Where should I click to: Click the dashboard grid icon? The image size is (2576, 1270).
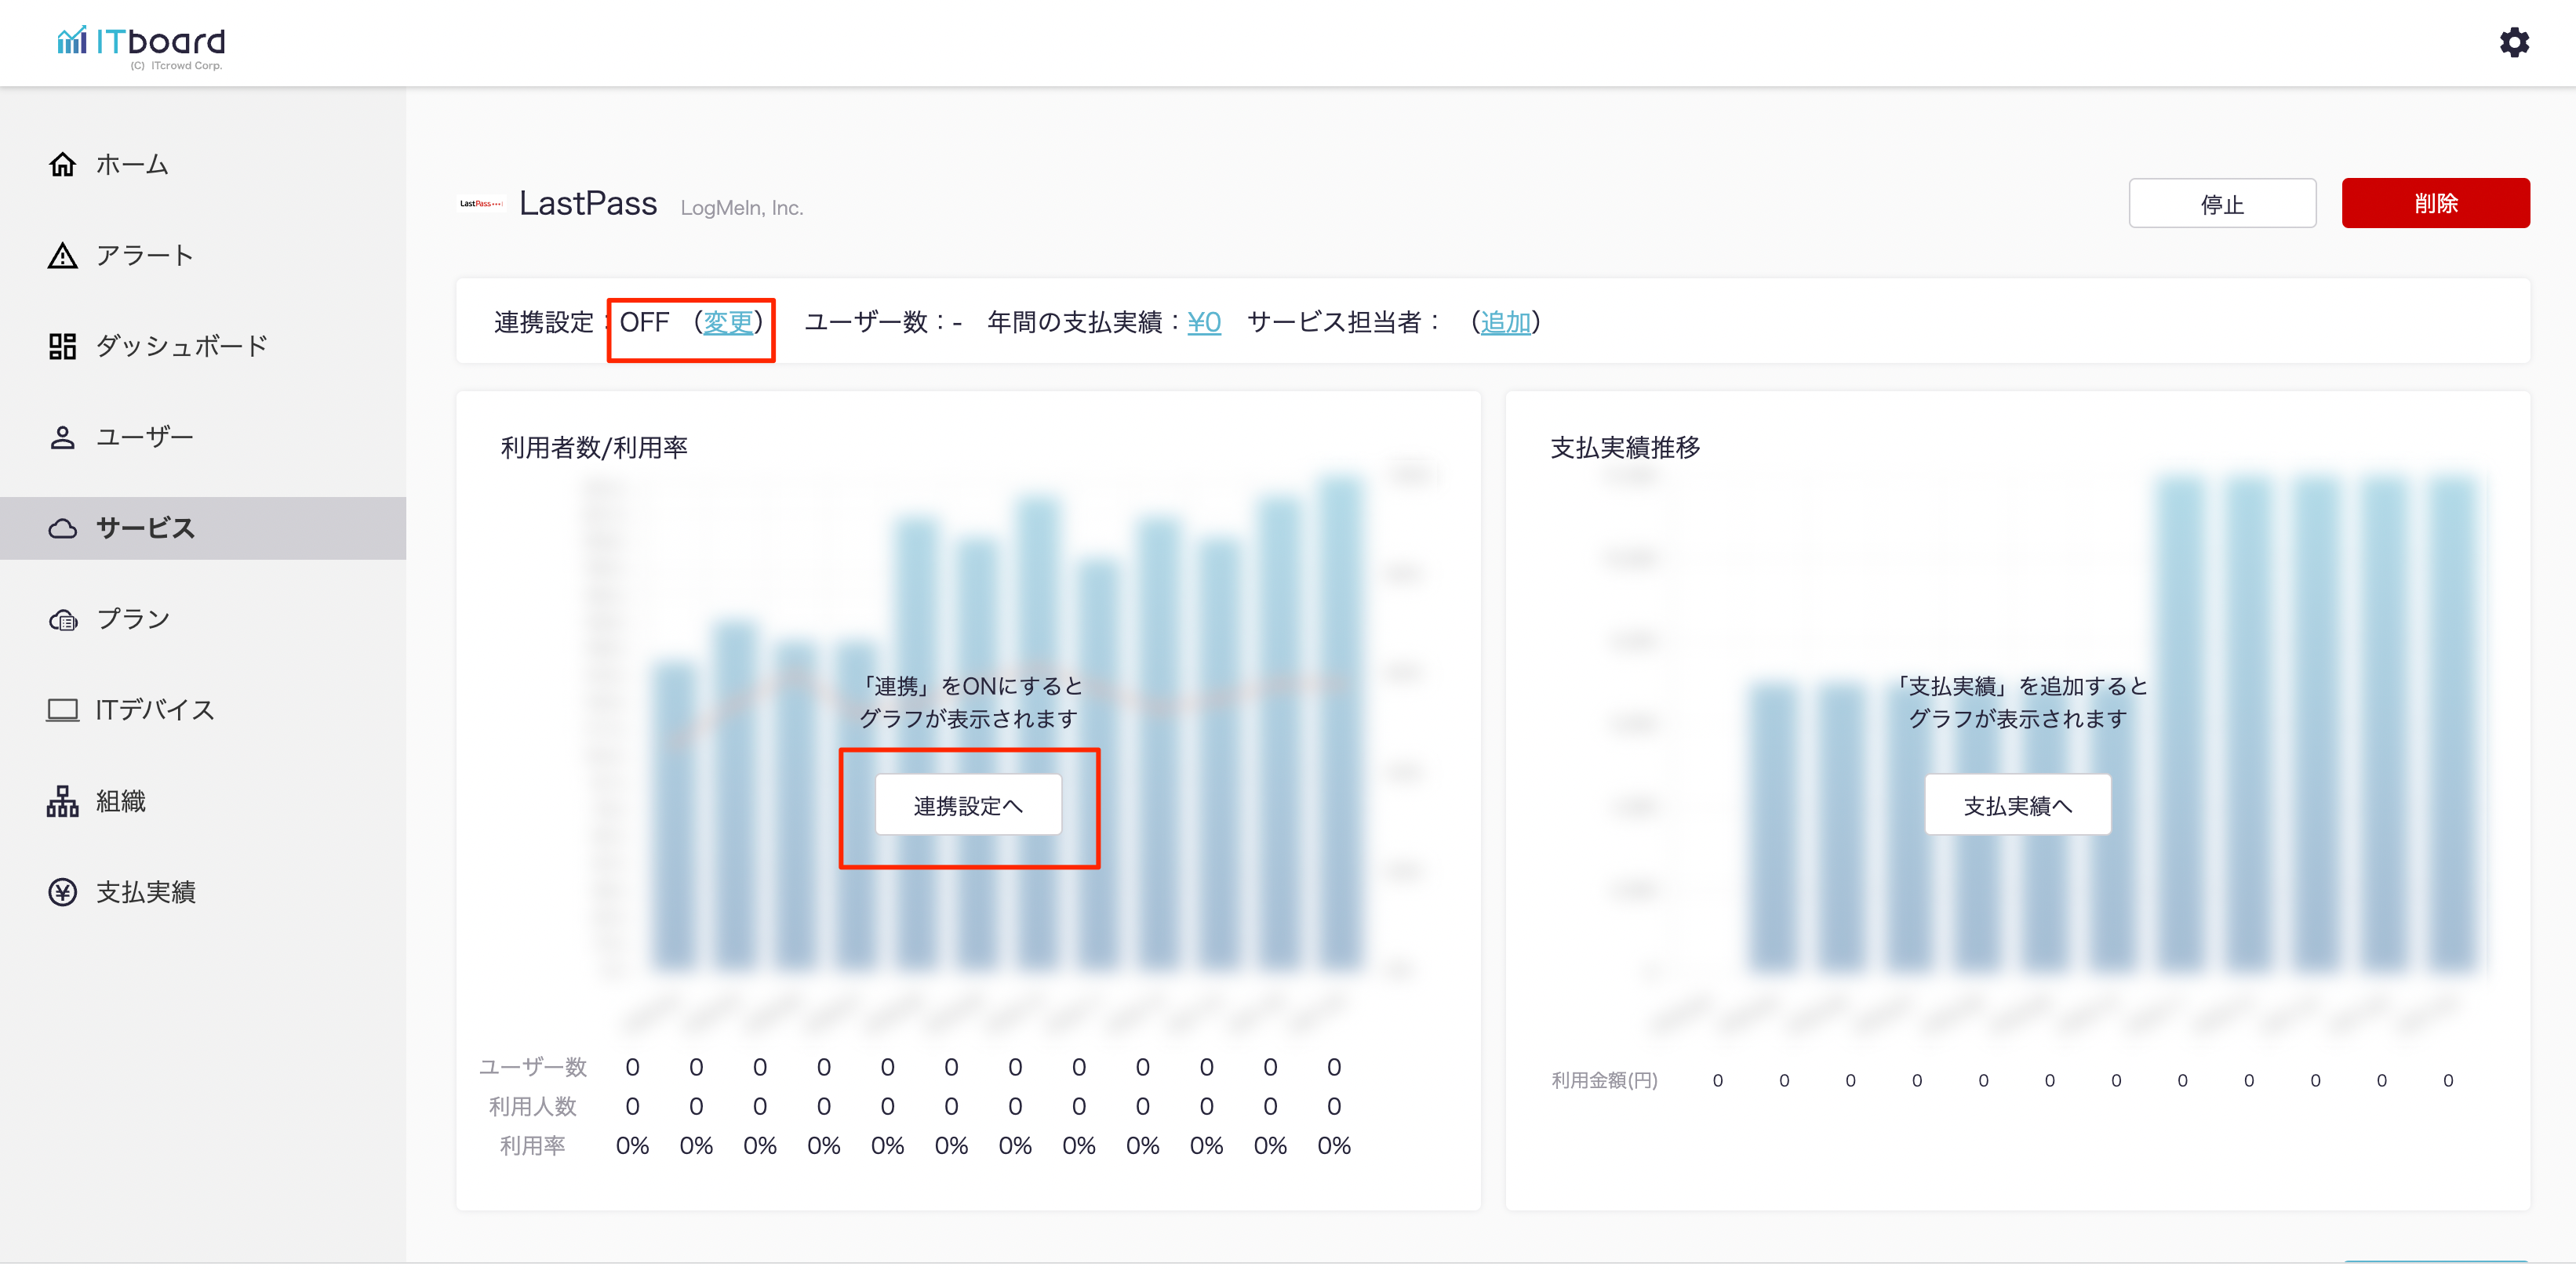click(62, 347)
